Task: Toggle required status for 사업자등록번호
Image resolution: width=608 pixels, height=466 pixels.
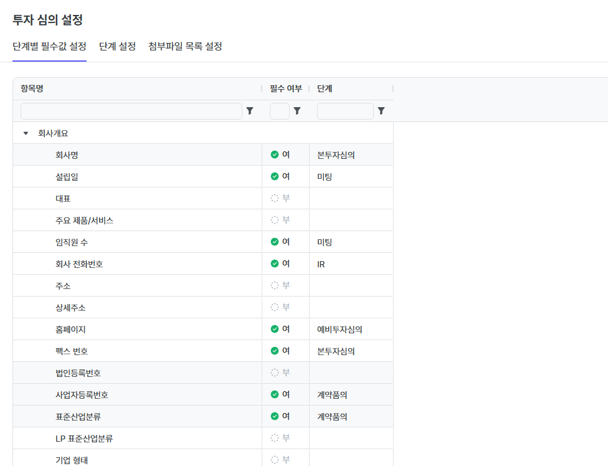Action: coord(280,394)
